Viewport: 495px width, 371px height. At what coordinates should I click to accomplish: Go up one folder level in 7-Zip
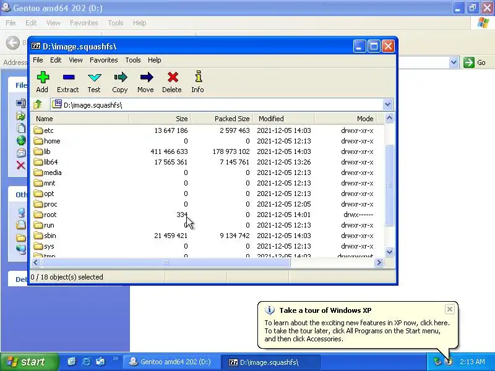pyautogui.click(x=38, y=104)
